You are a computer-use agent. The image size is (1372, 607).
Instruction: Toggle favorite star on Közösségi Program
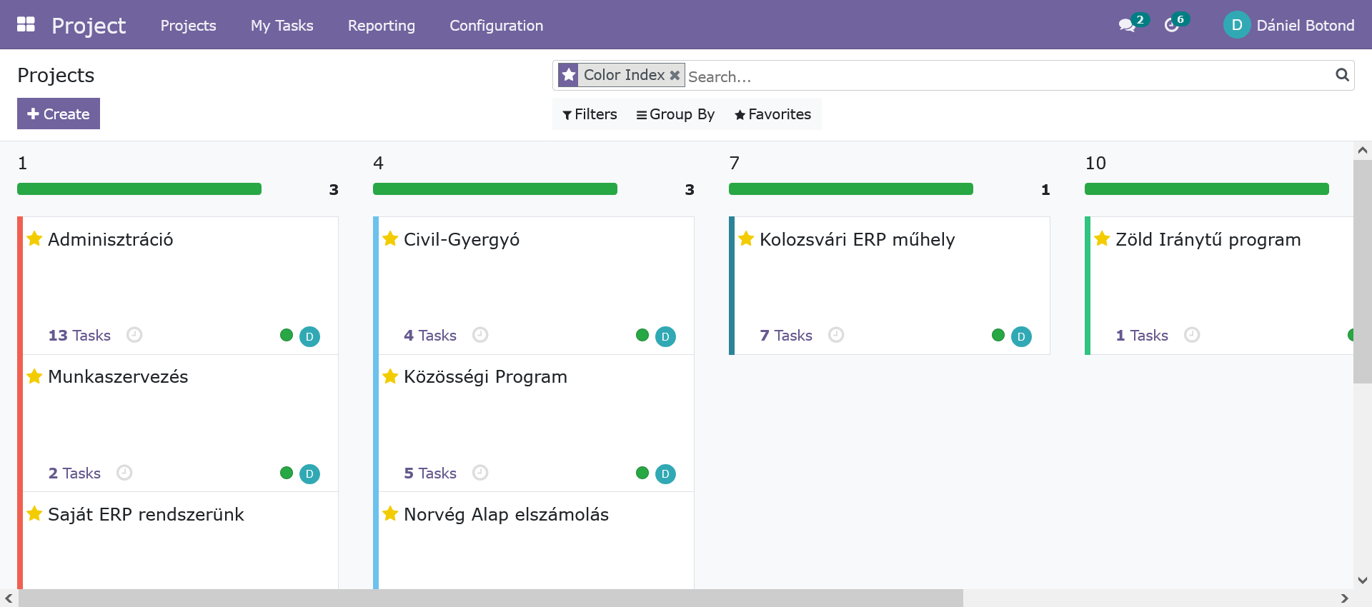(390, 376)
